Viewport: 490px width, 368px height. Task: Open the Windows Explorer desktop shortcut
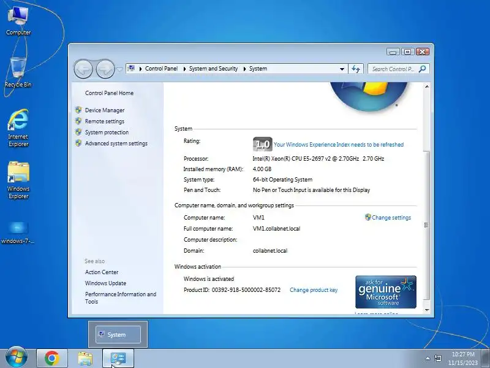click(18, 180)
